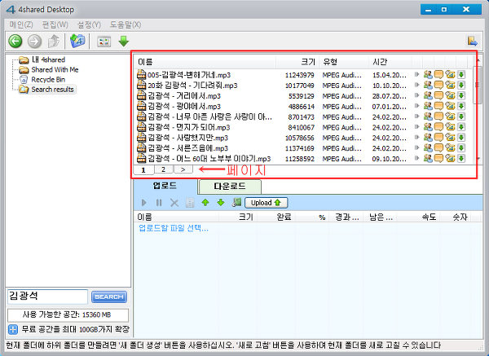Screen dimensions: 489x356
Task: Click the 업로드할 파일 선택... link
Action: click(x=174, y=228)
